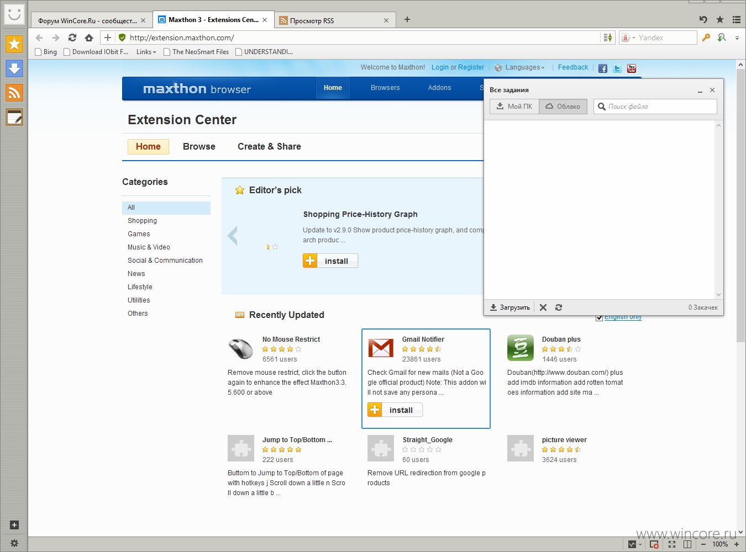Select the Shopping category

pyautogui.click(x=142, y=221)
